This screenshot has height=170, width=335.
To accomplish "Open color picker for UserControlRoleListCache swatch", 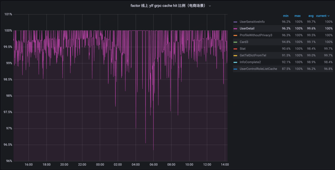I will pyautogui.click(x=235, y=69).
